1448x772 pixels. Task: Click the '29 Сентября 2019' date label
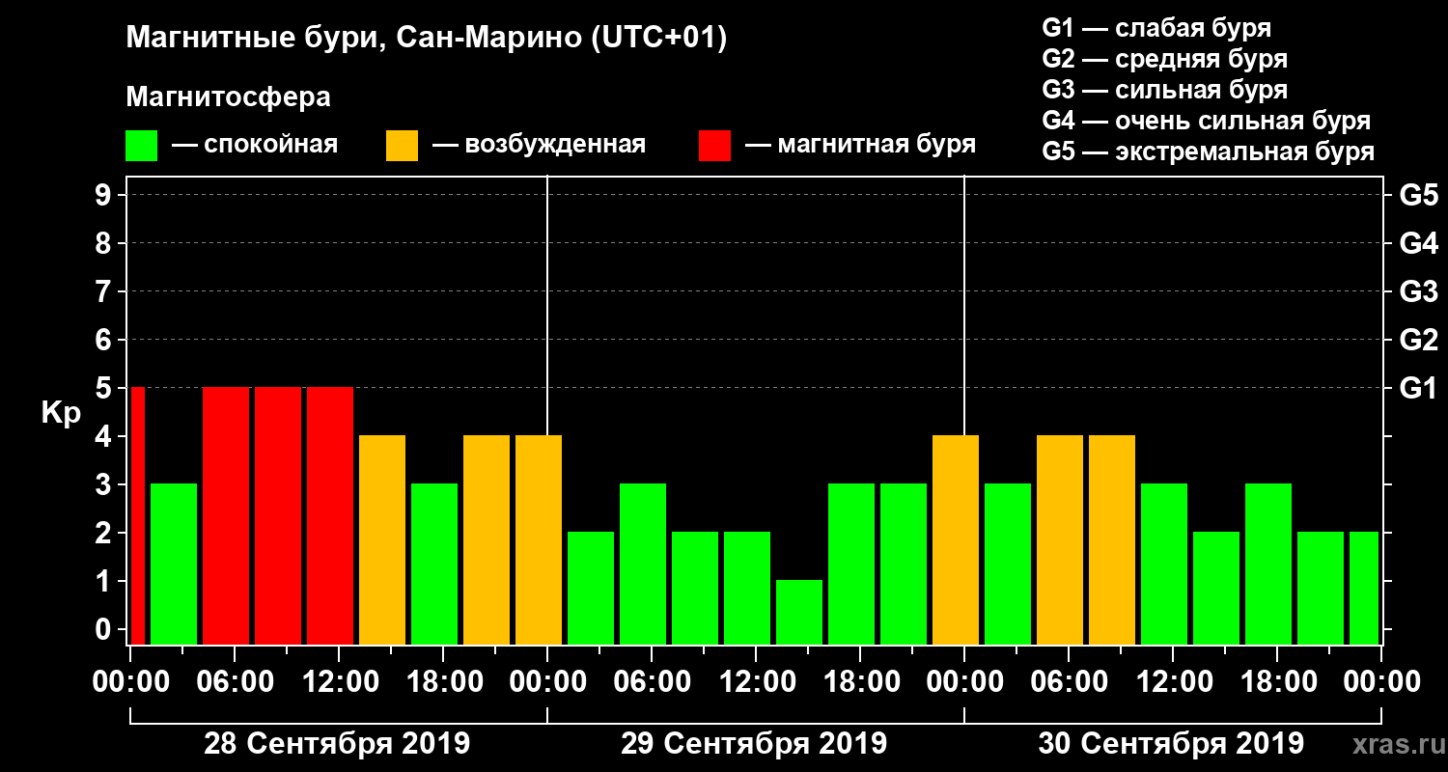click(754, 743)
